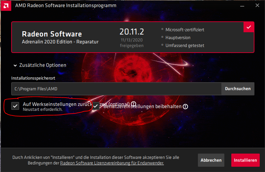
Task: Open Radeon Software Lizenzvereinbarung für Endanwender link
Action: pos(112,163)
